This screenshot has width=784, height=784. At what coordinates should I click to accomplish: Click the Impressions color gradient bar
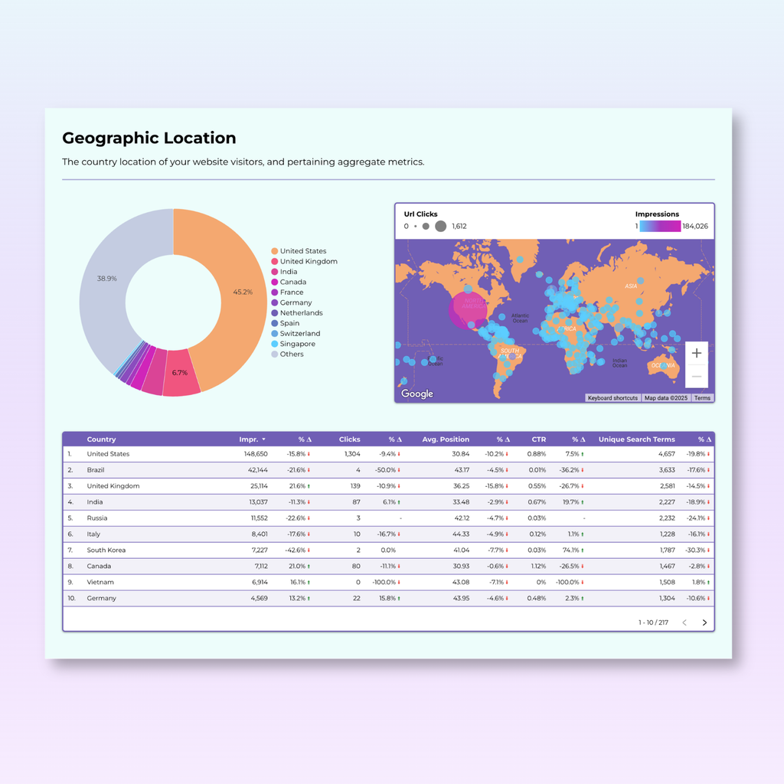(x=661, y=226)
